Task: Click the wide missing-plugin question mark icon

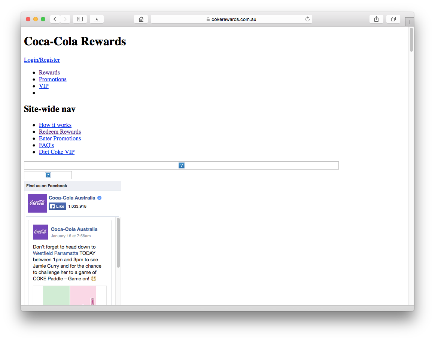Action: click(182, 166)
